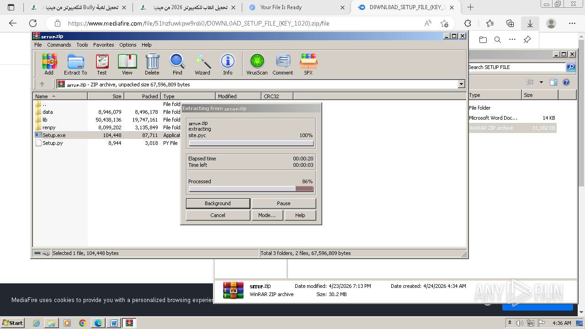585x329 pixels.
Task: Open the View tool in WinRAR
Action: pyautogui.click(x=127, y=64)
